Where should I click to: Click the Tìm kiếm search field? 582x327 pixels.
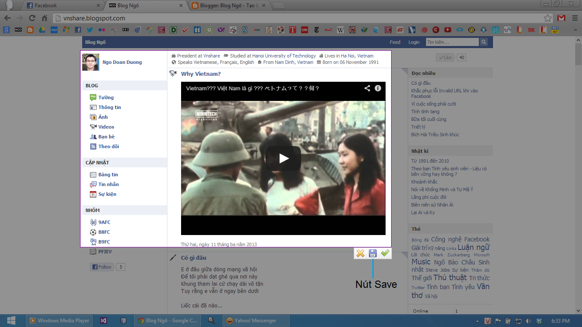coord(452,42)
